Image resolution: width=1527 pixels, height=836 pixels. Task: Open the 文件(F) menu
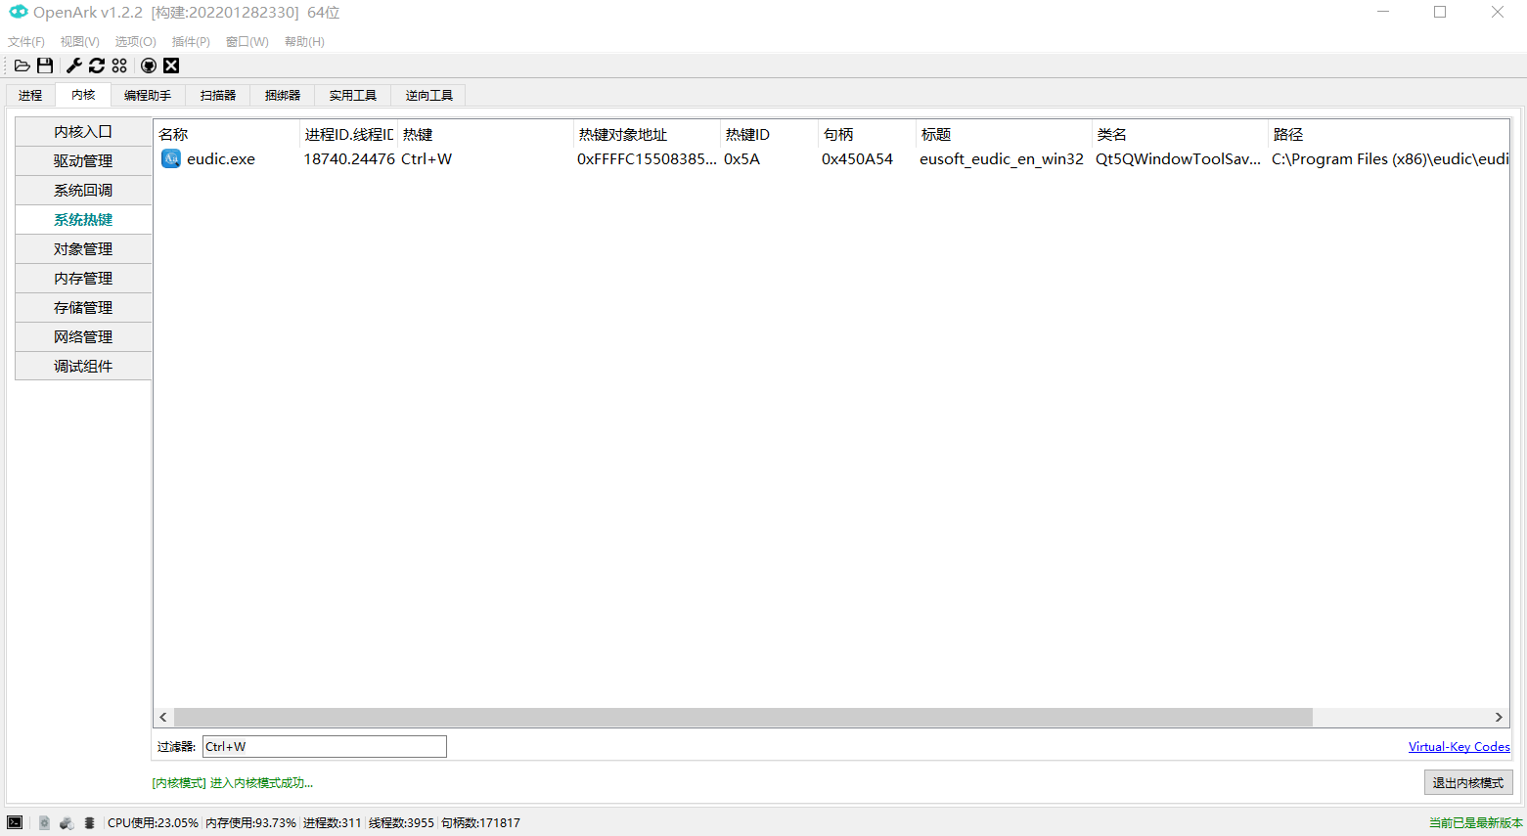click(26, 42)
